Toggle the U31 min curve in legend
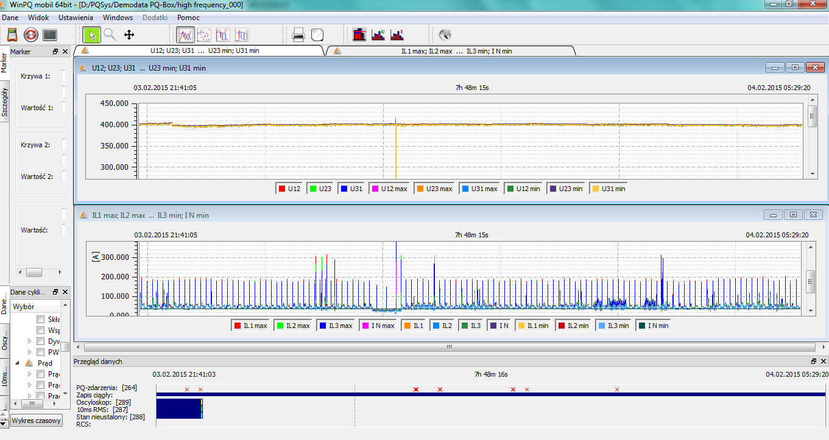Screen dimensions: 829x440 (609, 189)
